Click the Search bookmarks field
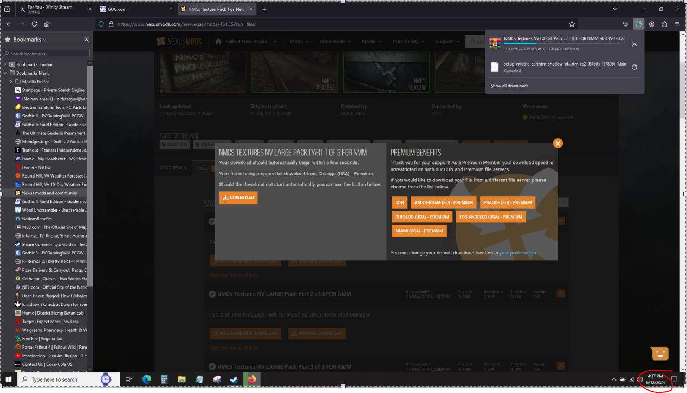Screen dimensions: 687x393 [x=46, y=54]
